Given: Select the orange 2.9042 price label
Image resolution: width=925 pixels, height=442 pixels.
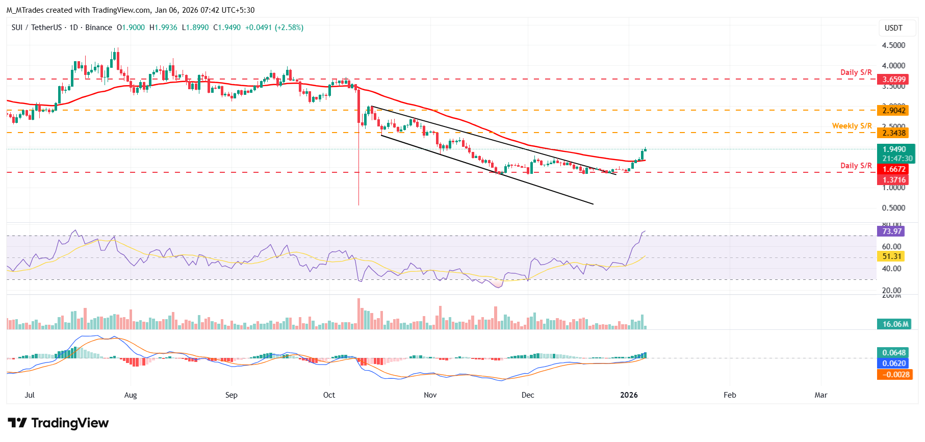Looking at the screenshot, I should [894, 111].
